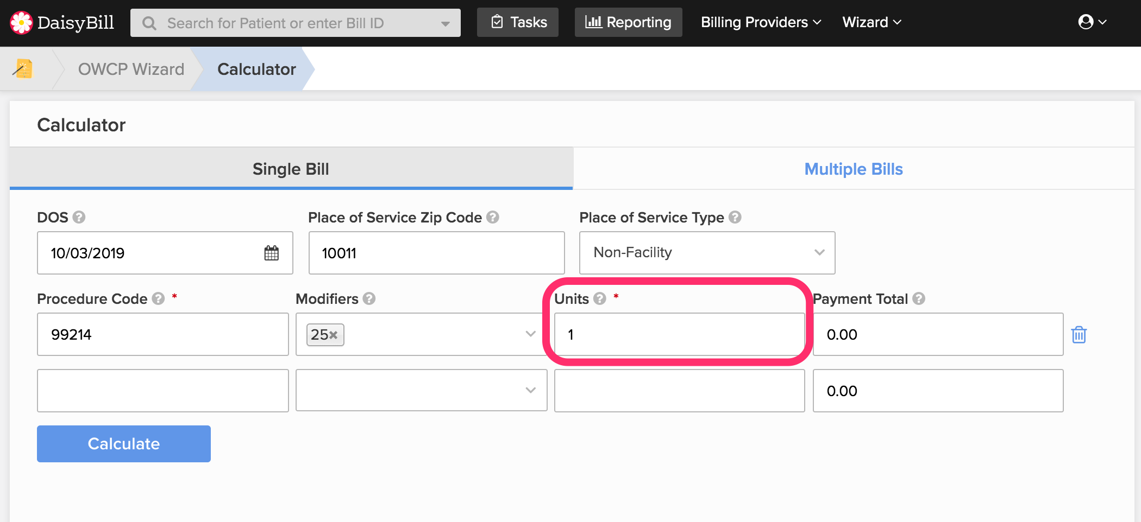Click the wizard wand breadcrumb icon
The height and width of the screenshot is (522, 1141).
[x=23, y=69]
